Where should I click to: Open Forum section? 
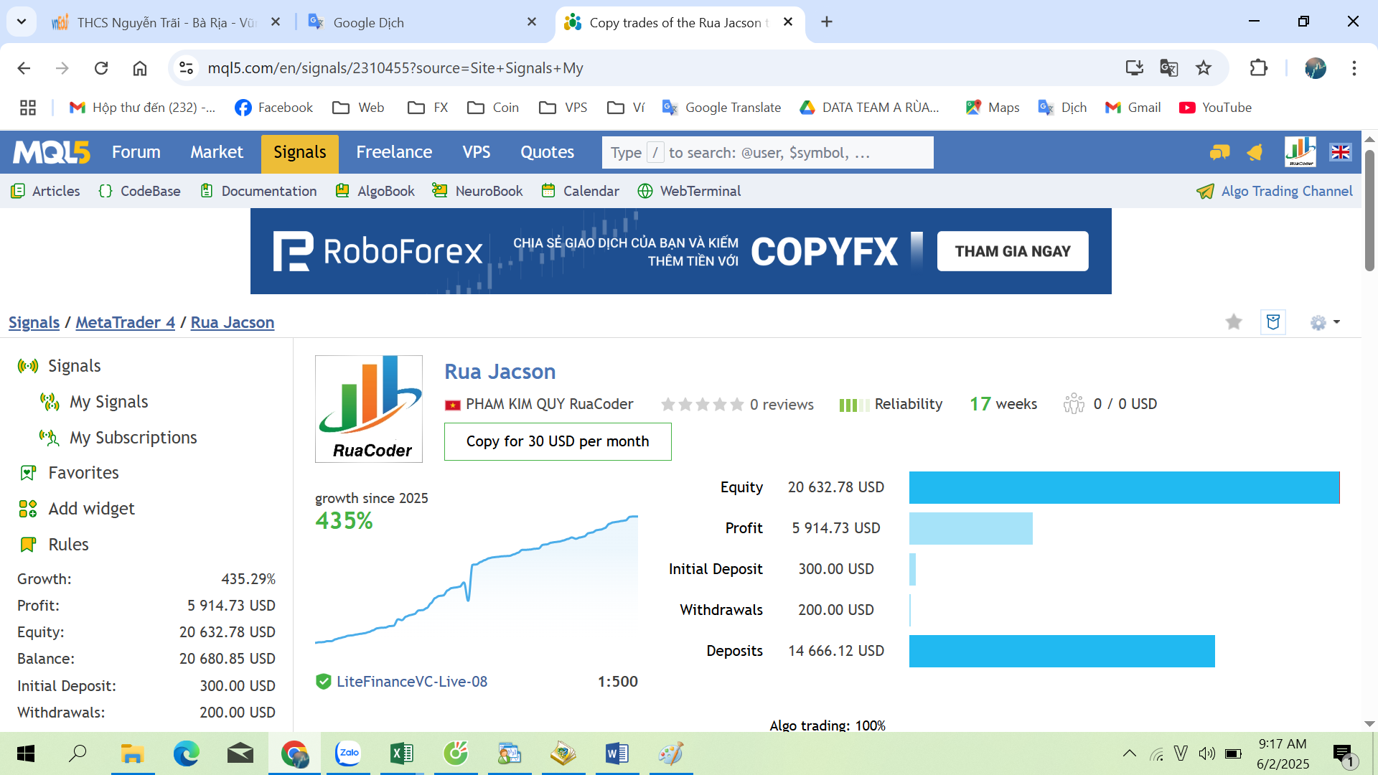[x=136, y=152]
